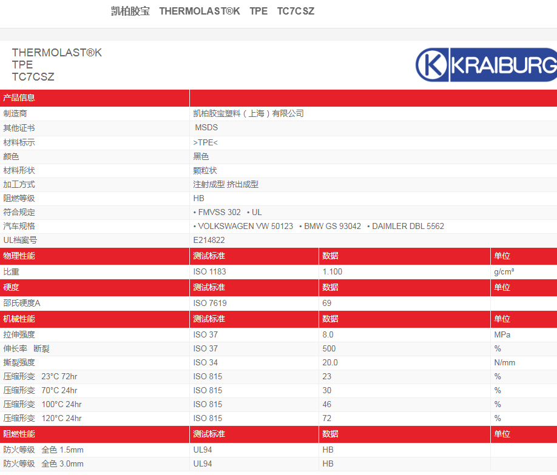
Task: Select the 物理性能 section header
Action: click(19, 256)
